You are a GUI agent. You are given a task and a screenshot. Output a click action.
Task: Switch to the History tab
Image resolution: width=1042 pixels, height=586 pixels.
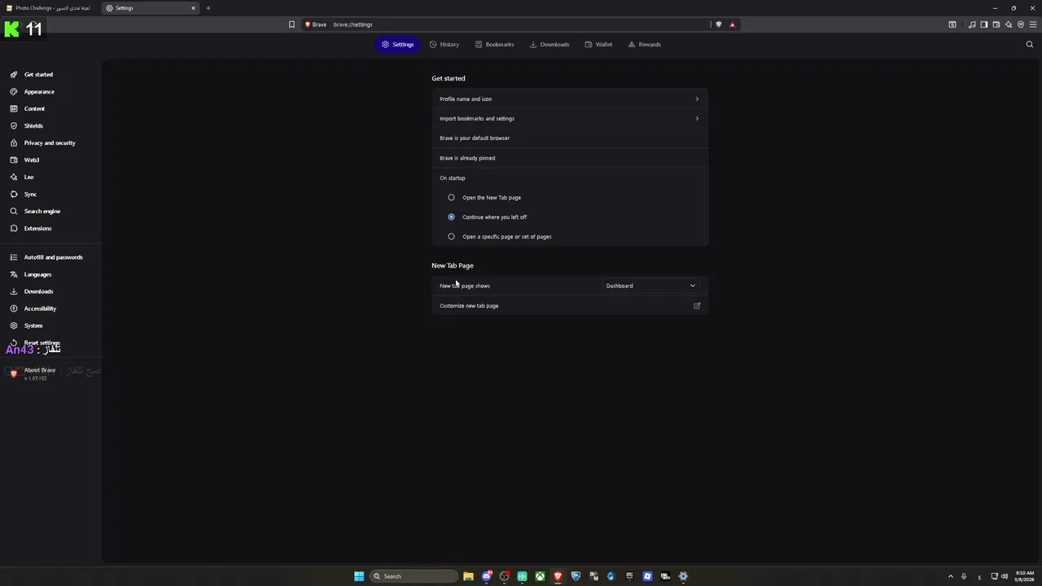(x=444, y=44)
